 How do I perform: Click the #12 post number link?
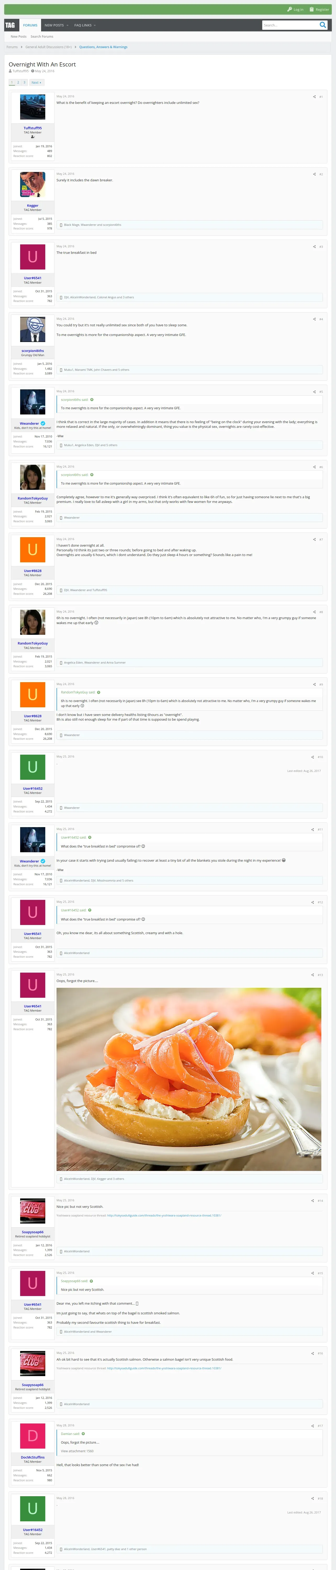(320, 902)
